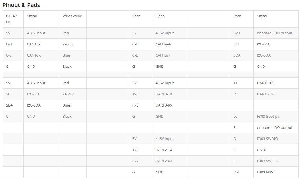Click the Rx3 pad cell
Screen dimensions: 301x181
(x=141, y=105)
